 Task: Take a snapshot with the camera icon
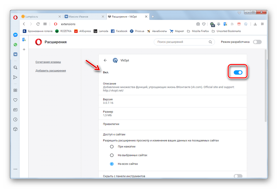pos(198,24)
